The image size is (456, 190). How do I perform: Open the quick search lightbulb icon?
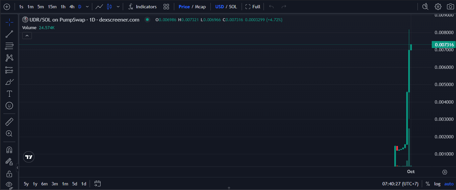pyautogui.click(x=425, y=7)
